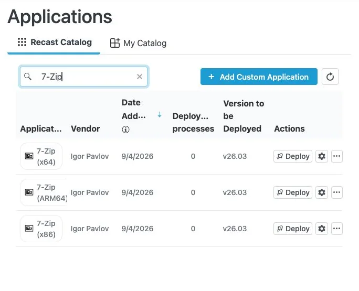Open settings gear for 7-Zip (x86)
This screenshot has width=359, height=291.
[x=321, y=229]
